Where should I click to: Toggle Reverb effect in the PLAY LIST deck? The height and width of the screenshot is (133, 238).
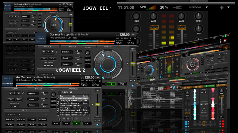pyautogui.click(x=67, y=58)
